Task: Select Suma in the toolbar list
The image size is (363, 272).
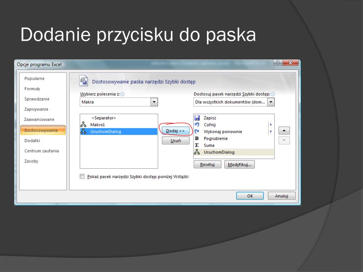Action: tap(234, 145)
